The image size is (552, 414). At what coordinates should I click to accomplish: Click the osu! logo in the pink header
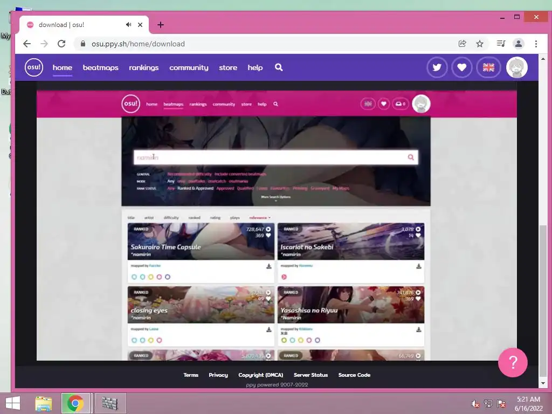(130, 104)
